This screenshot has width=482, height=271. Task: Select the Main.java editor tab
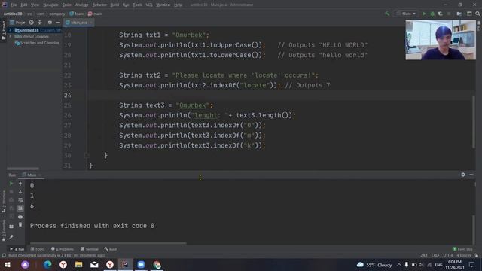tap(78, 23)
